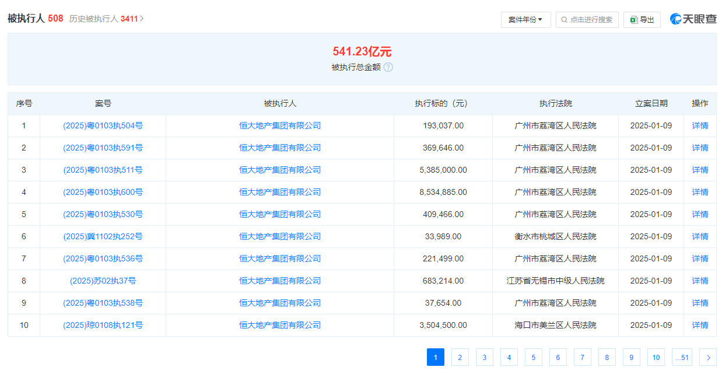
Task: Click the 立案日期 column header
Action: [651, 103]
